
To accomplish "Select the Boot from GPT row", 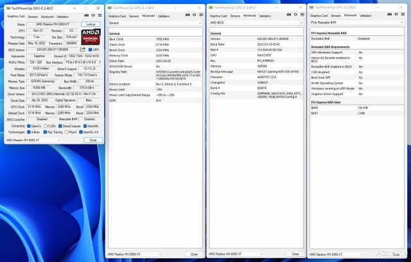I will point(357,78).
